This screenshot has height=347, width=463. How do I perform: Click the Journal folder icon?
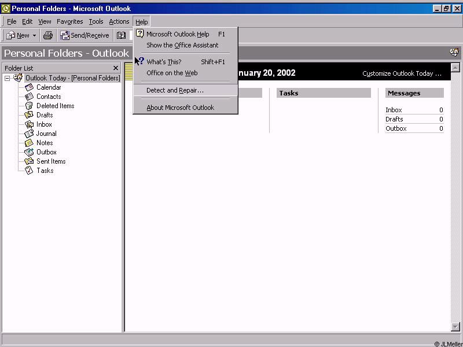click(x=29, y=134)
